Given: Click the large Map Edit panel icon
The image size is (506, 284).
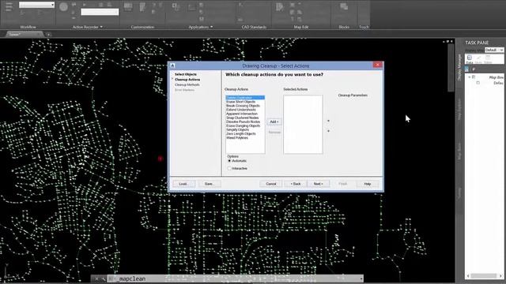Looking at the screenshot, I should click(280, 7).
